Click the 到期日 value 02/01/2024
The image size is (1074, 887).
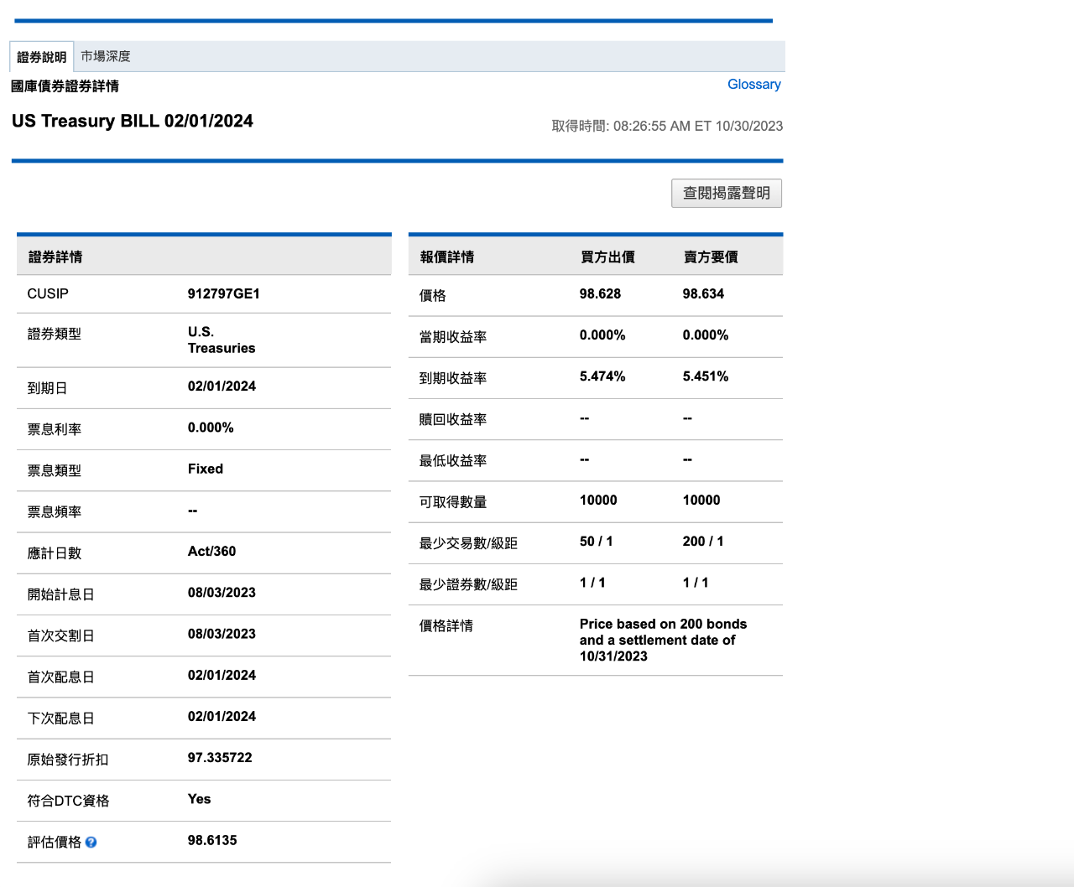(222, 386)
